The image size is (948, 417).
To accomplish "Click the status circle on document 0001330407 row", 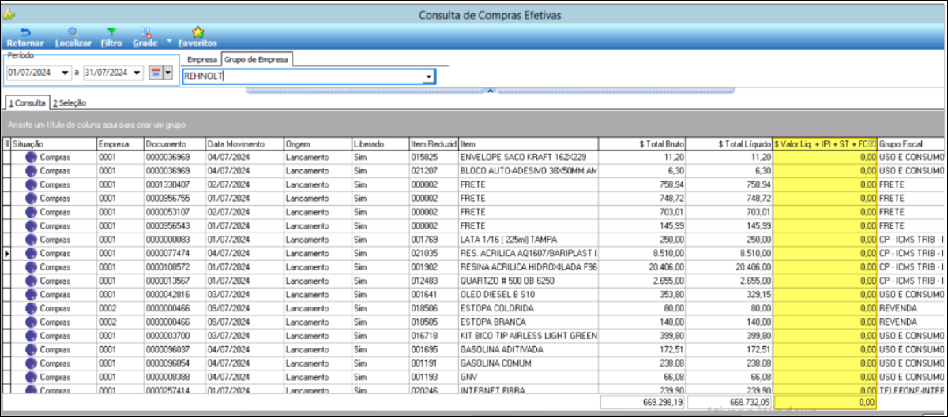I will 31,184.
